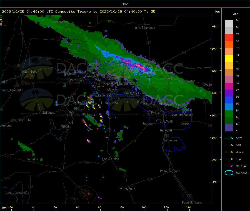Click the 'J_Prats' map label

tap(154, 113)
